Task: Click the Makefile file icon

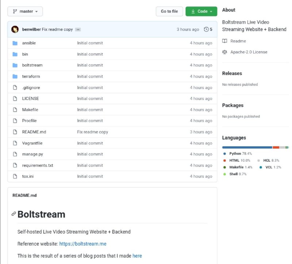Action: coord(15,110)
